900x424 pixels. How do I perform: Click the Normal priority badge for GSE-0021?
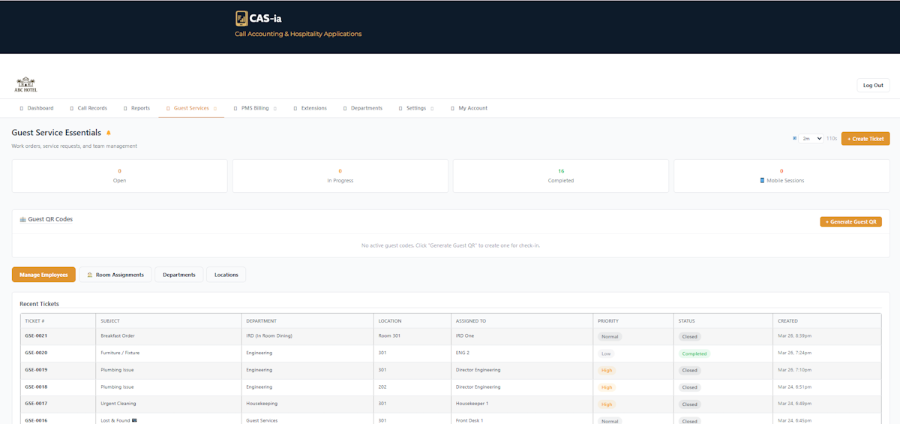[610, 336]
